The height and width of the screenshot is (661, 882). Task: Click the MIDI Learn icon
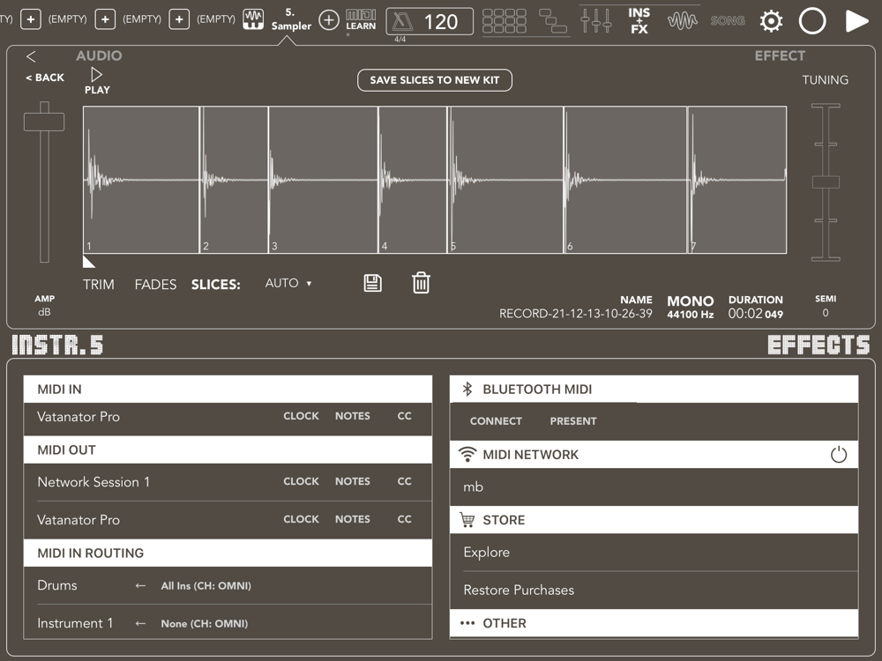pyautogui.click(x=360, y=20)
